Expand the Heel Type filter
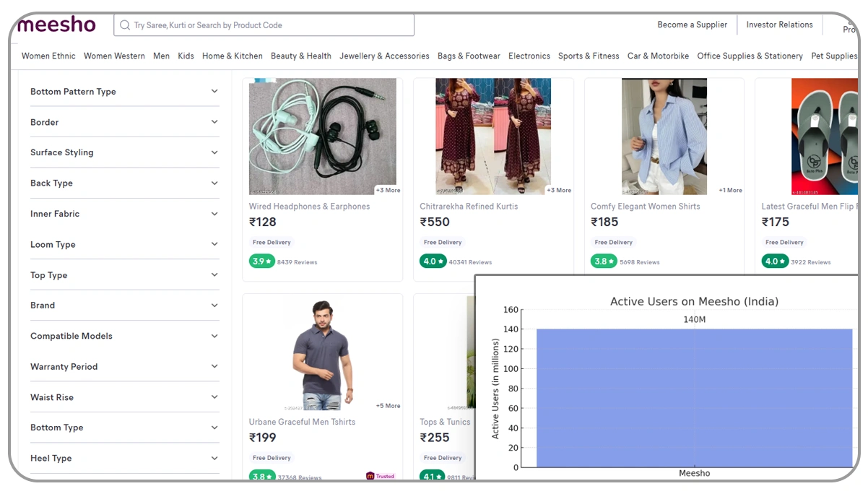The height and width of the screenshot is (494, 868). click(123, 458)
